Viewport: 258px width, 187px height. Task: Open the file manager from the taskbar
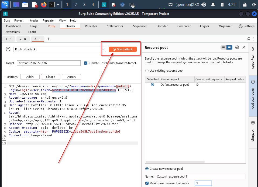25,4
